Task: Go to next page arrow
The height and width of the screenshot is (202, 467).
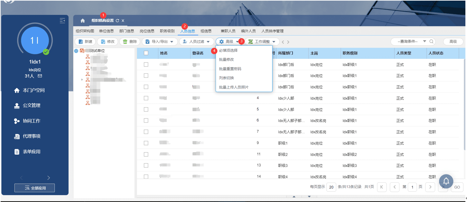Action: click(x=430, y=187)
